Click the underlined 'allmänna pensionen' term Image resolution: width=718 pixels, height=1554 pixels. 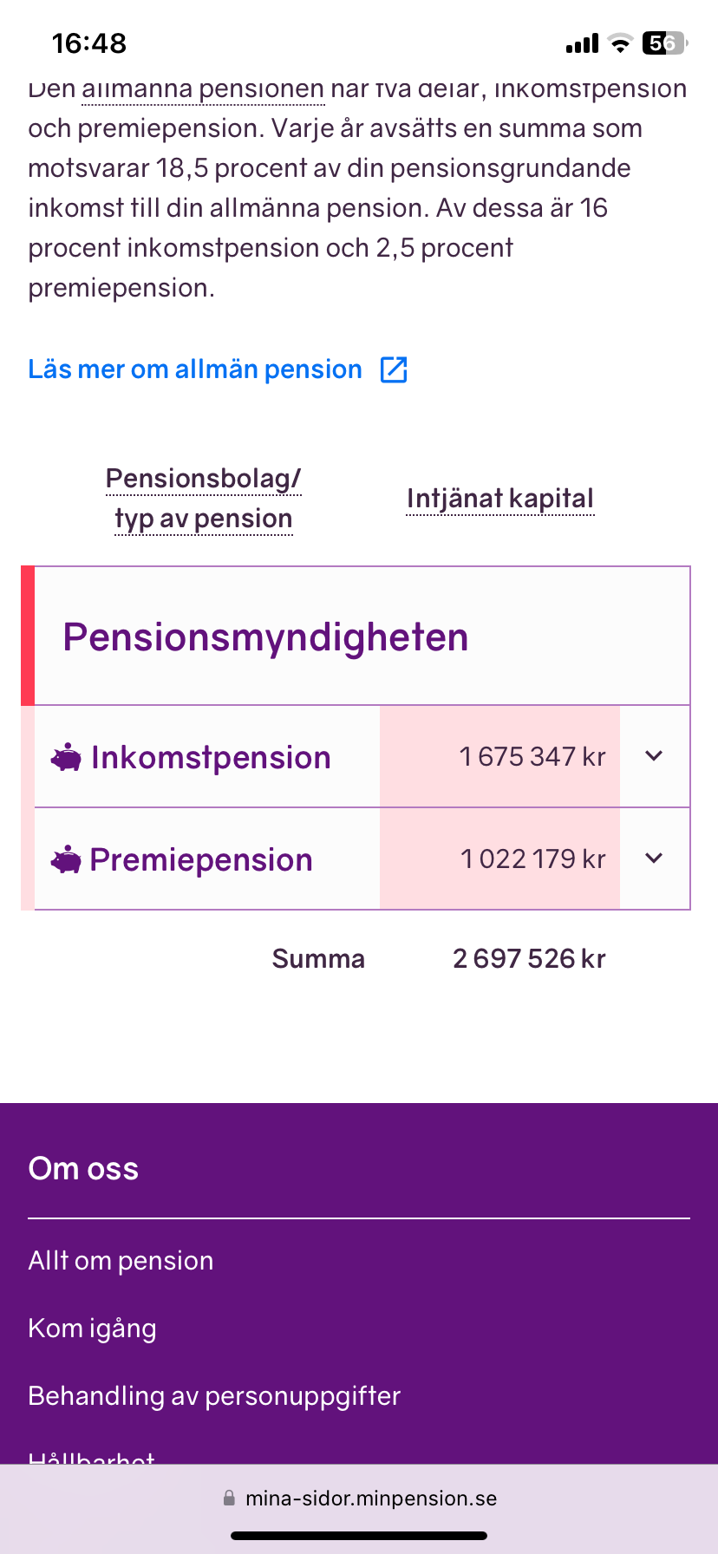pos(203,90)
